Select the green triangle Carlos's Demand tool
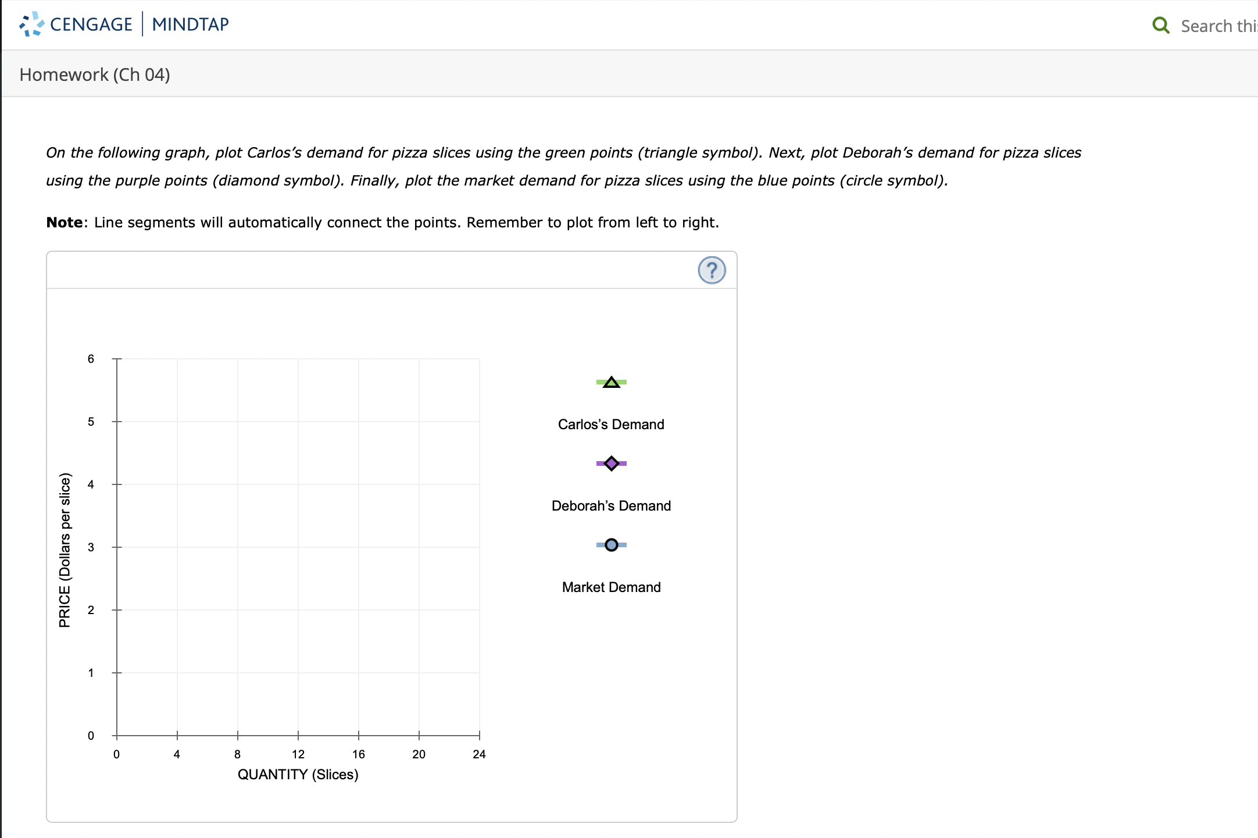 pyautogui.click(x=611, y=383)
